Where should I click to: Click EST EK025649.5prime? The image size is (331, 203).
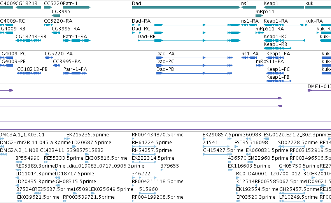tap(112, 189)
